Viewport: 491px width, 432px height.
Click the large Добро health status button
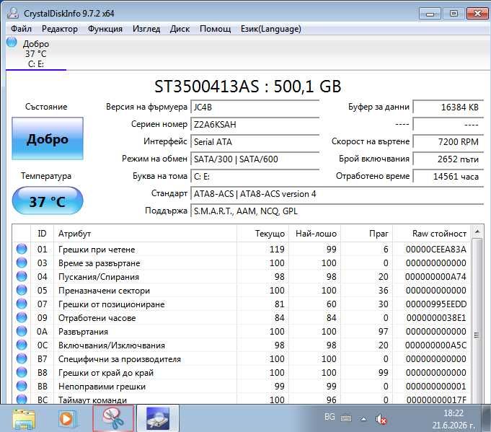[48, 138]
